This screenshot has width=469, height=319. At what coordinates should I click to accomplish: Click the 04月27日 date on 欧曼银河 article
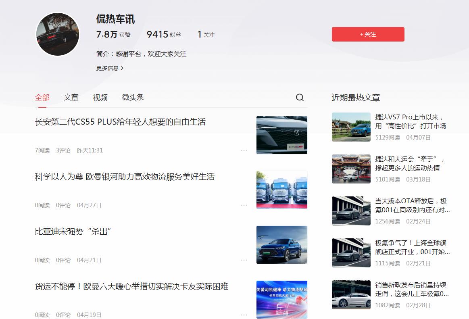[x=89, y=205]
